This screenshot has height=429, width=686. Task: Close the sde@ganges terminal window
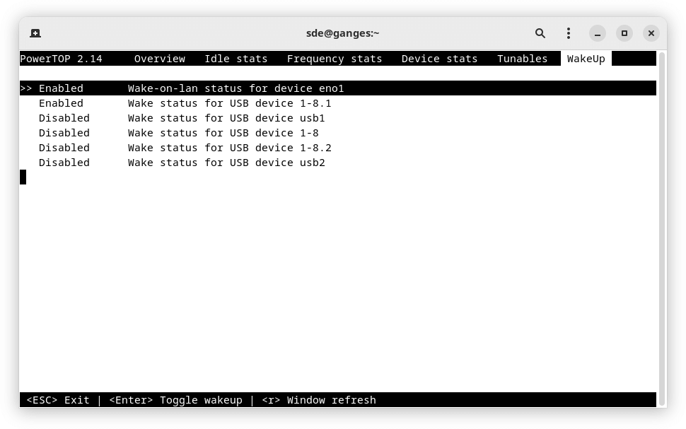click(651, 33)
